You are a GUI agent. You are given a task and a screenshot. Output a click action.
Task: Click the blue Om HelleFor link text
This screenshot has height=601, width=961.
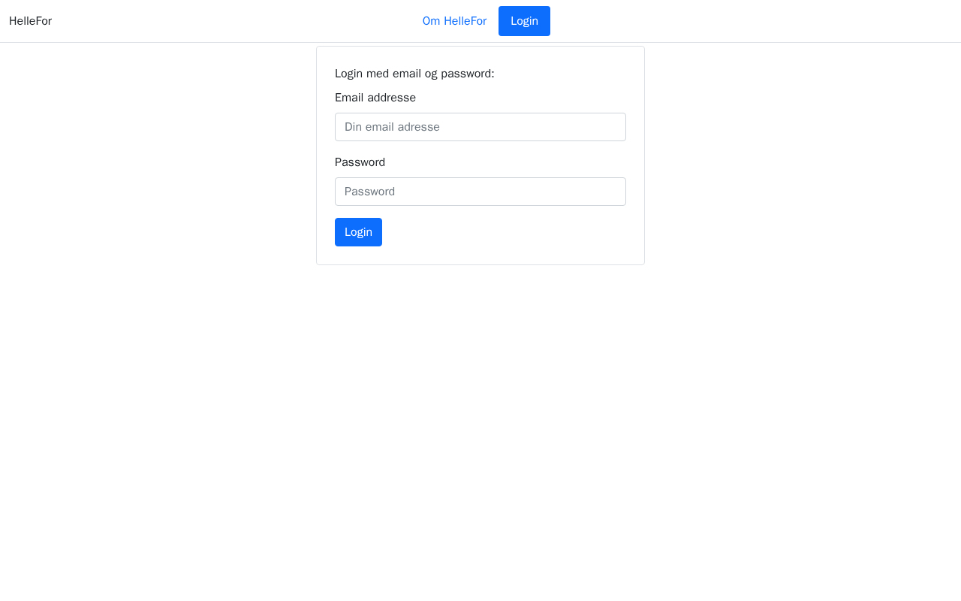coord(454,21)
